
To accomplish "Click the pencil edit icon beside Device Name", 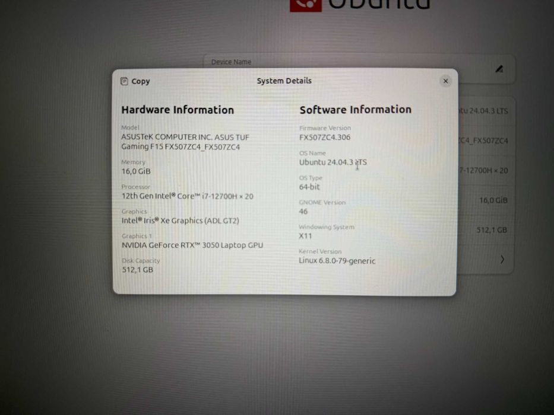I will coord(499,69).
